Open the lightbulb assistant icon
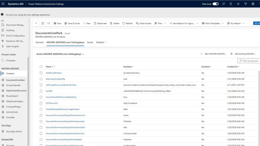 pos(231,4)
